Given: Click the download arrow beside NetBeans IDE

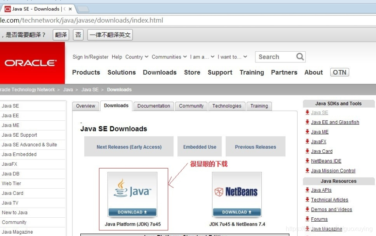Looking at the screenshot, I should [x=307, y=161].
